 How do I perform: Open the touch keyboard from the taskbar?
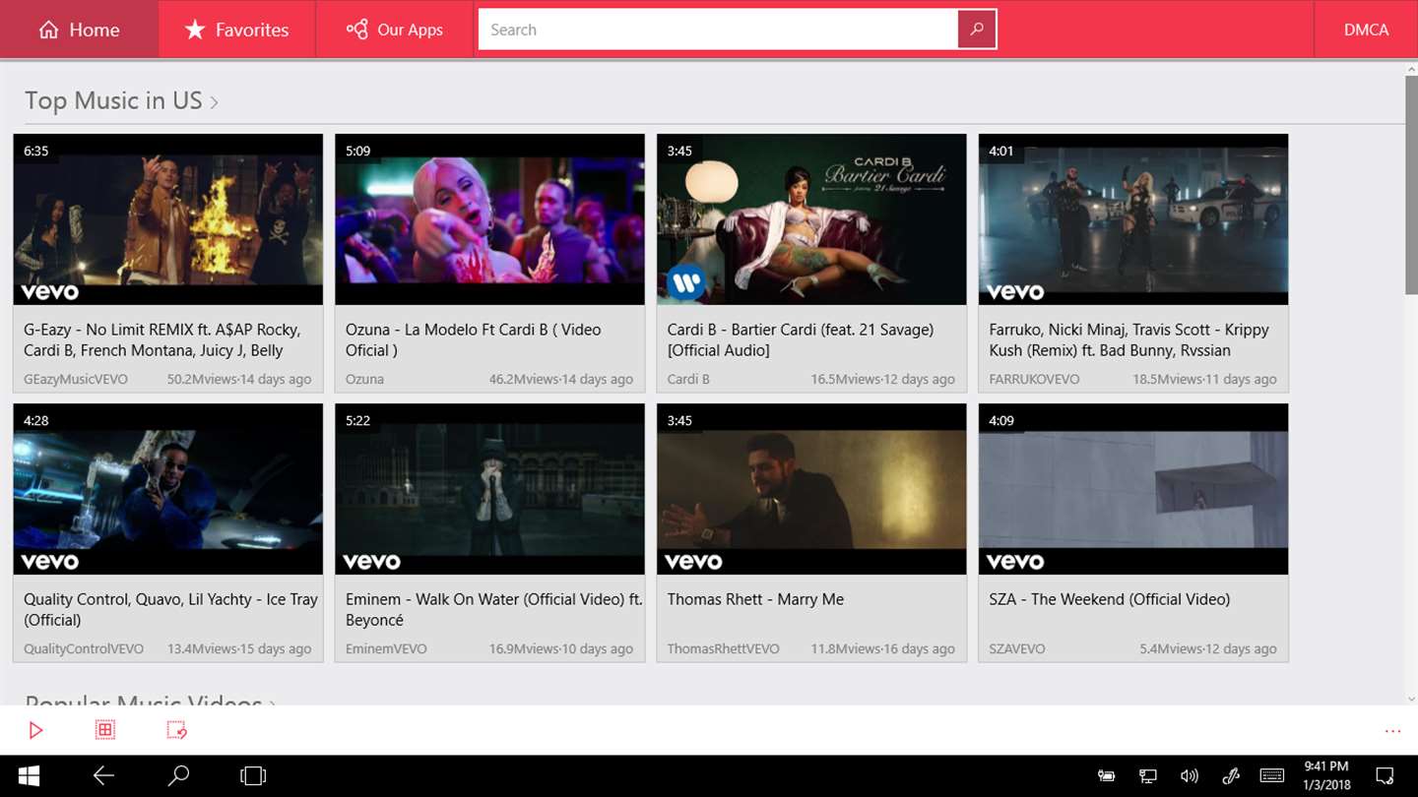[1271, 776]
